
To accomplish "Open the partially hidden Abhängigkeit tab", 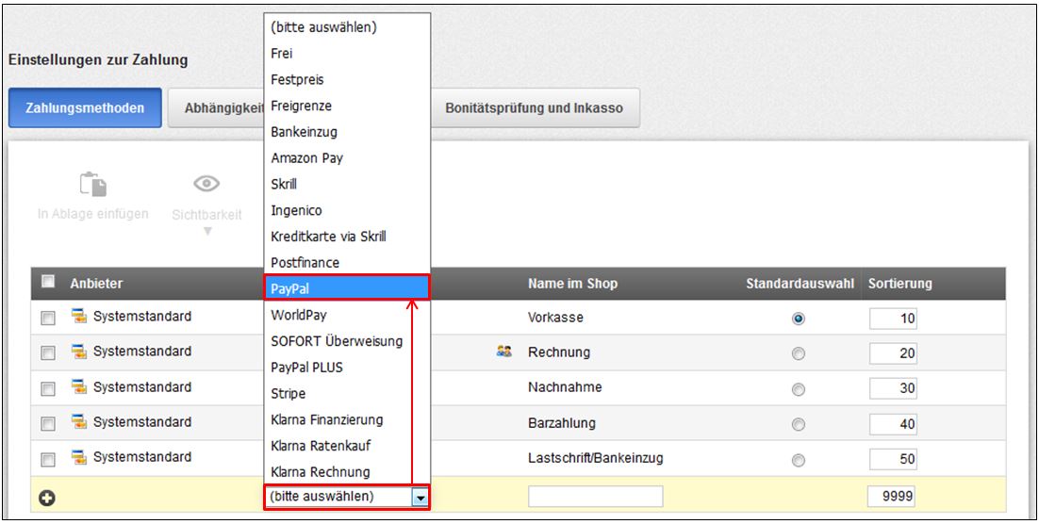I will click(215, 107).
